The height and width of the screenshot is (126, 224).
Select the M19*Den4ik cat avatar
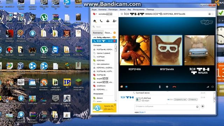(x=167, y=50)
